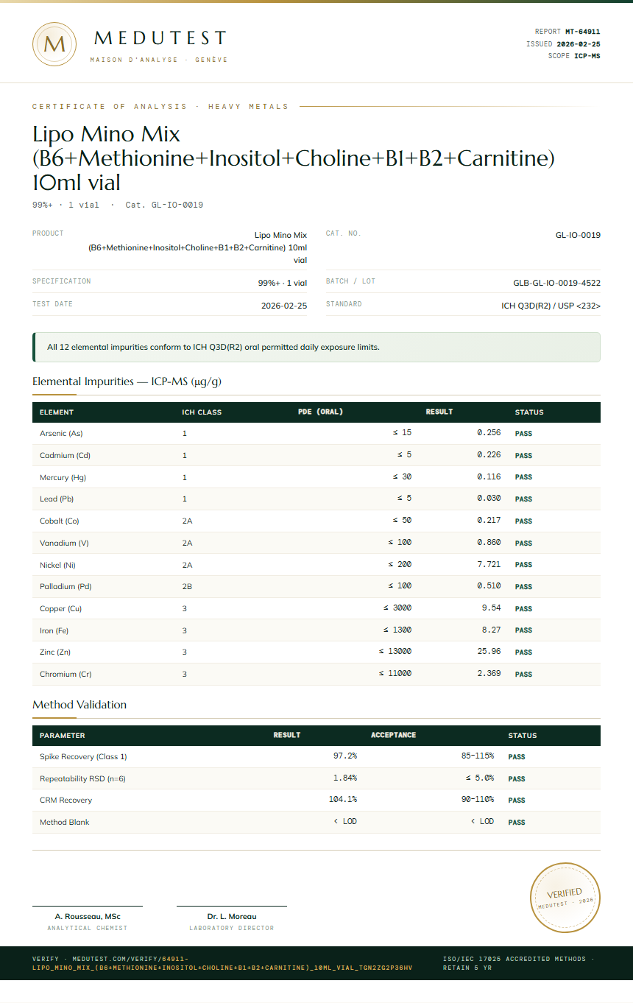Click the Method Validation section heading

coord(79,705)
